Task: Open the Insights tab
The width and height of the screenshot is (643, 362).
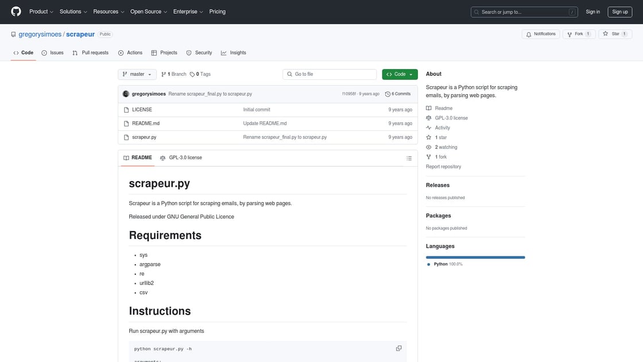Action: [233, 53]
